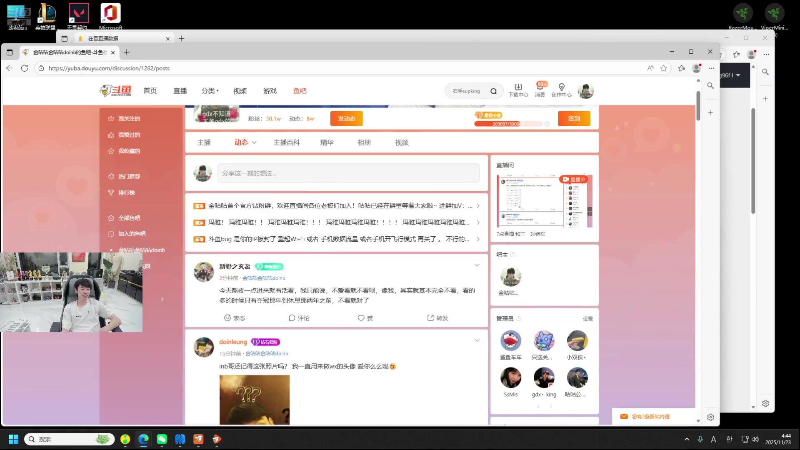800x450 pixels.
Task: Click the fan level progress bar
Action: (507, 124)
